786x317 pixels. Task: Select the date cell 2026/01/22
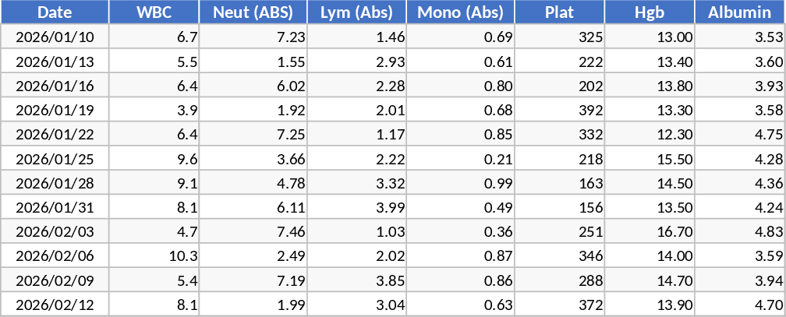[55, 134]
